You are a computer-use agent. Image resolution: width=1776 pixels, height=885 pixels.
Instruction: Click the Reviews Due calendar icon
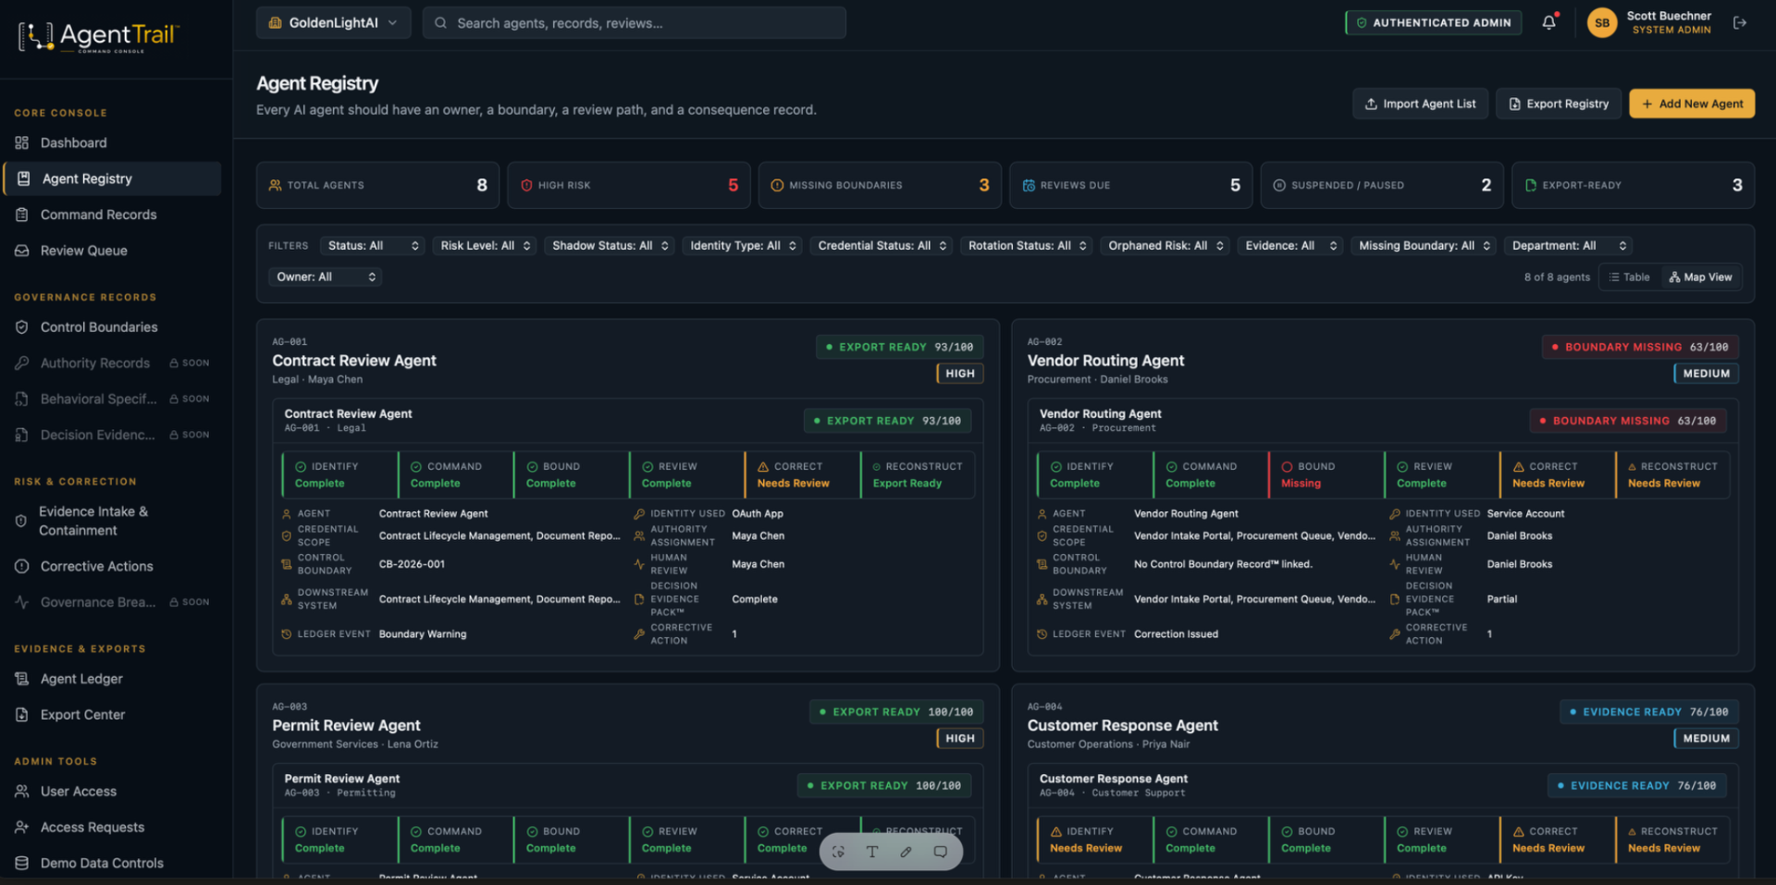pyautogui.click(x=1029, y=185)
